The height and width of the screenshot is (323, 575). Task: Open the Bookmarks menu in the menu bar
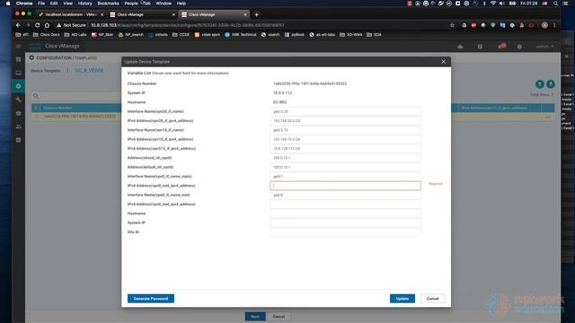108,4
